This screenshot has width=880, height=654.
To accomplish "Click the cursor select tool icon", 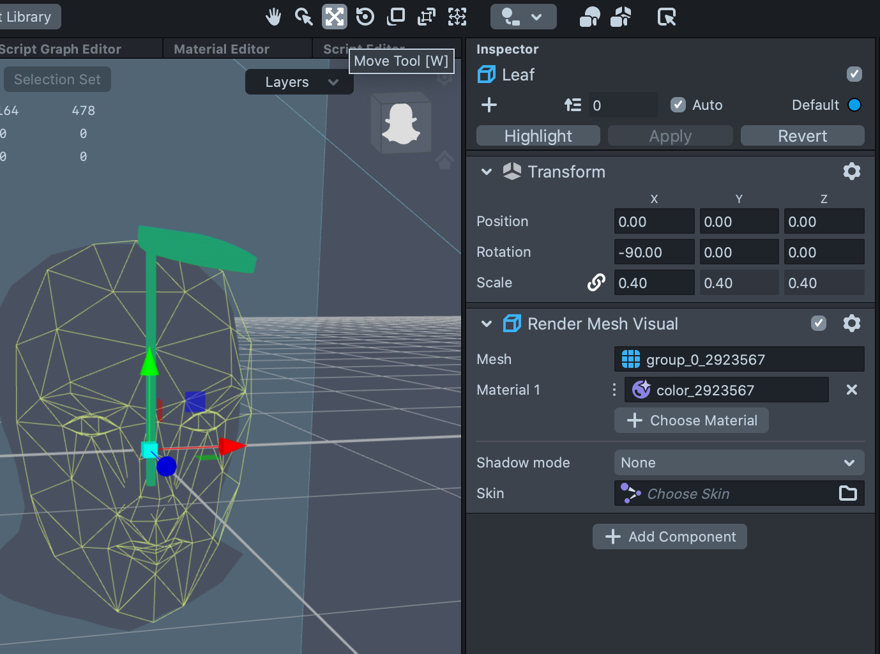I will tap(304, 17).
